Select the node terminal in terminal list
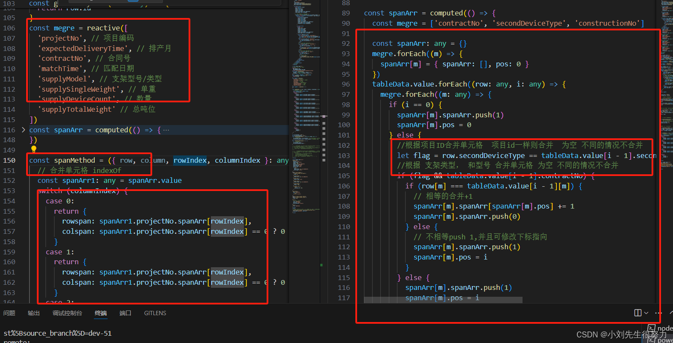 (660, 328)
